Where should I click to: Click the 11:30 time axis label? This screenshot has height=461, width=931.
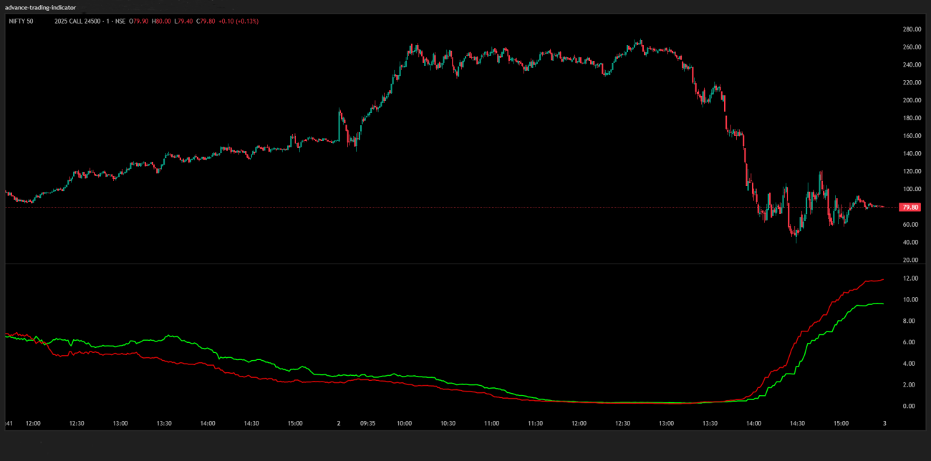click(x=535, y=423)
